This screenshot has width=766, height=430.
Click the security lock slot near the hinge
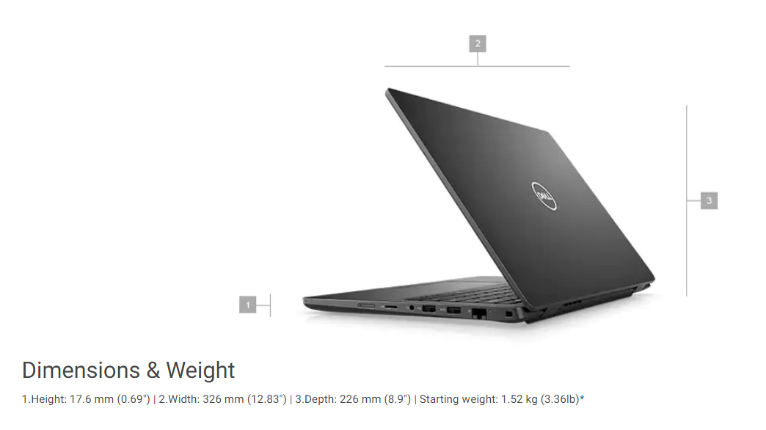coord(508,314)
